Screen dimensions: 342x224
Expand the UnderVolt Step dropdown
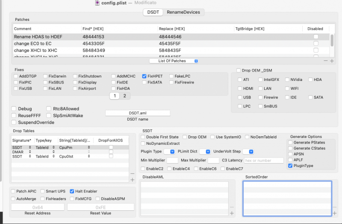click(x=251, y=151)
